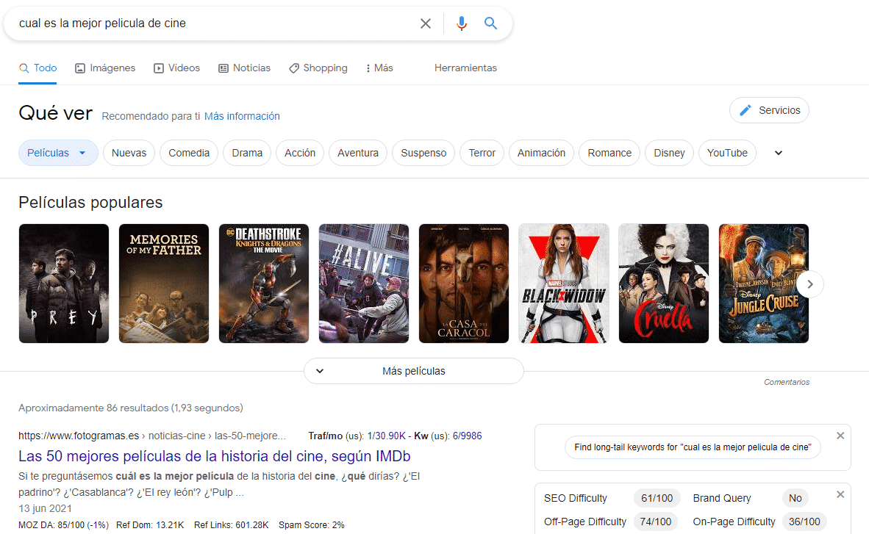The height and width of the screenshot is (534, 869).
Task: Click the Brand Query No value
Action: tap(795, 498)
